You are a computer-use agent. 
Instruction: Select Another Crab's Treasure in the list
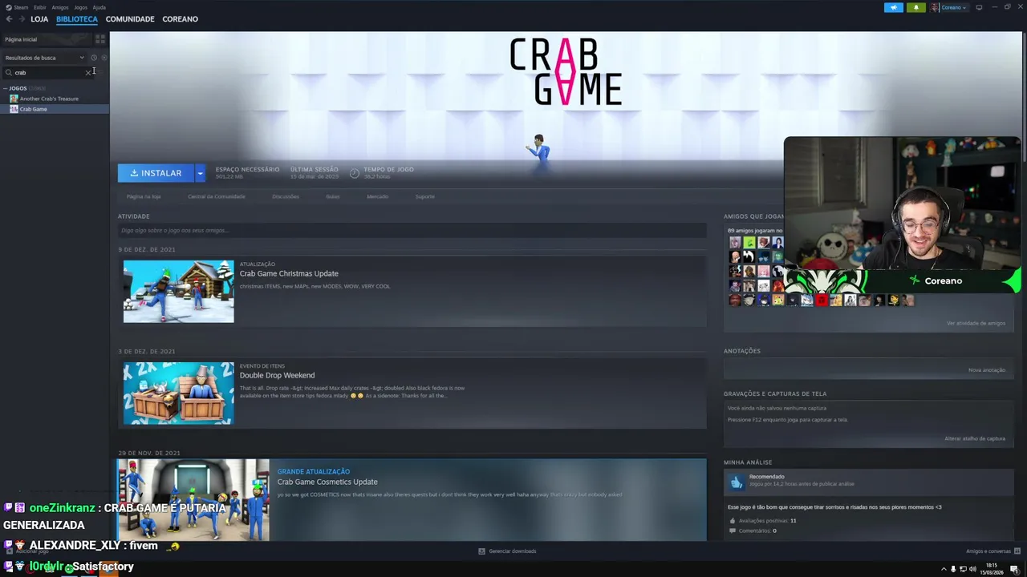pos(49,99)
